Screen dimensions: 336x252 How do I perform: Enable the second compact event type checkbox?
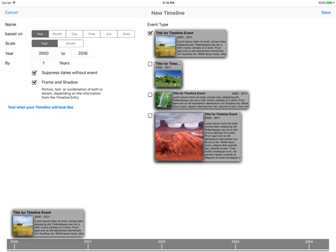(150, 64)
